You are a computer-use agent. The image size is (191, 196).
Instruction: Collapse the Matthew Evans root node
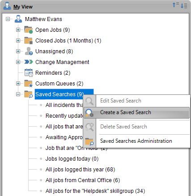8,19
